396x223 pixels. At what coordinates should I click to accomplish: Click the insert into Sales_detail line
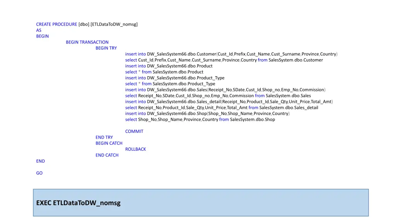coord(229,102)
